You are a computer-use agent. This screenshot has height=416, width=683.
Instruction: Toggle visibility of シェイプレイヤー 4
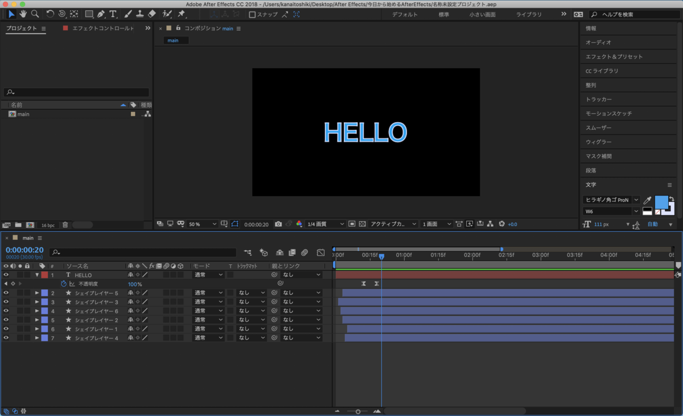click(6, 338)
